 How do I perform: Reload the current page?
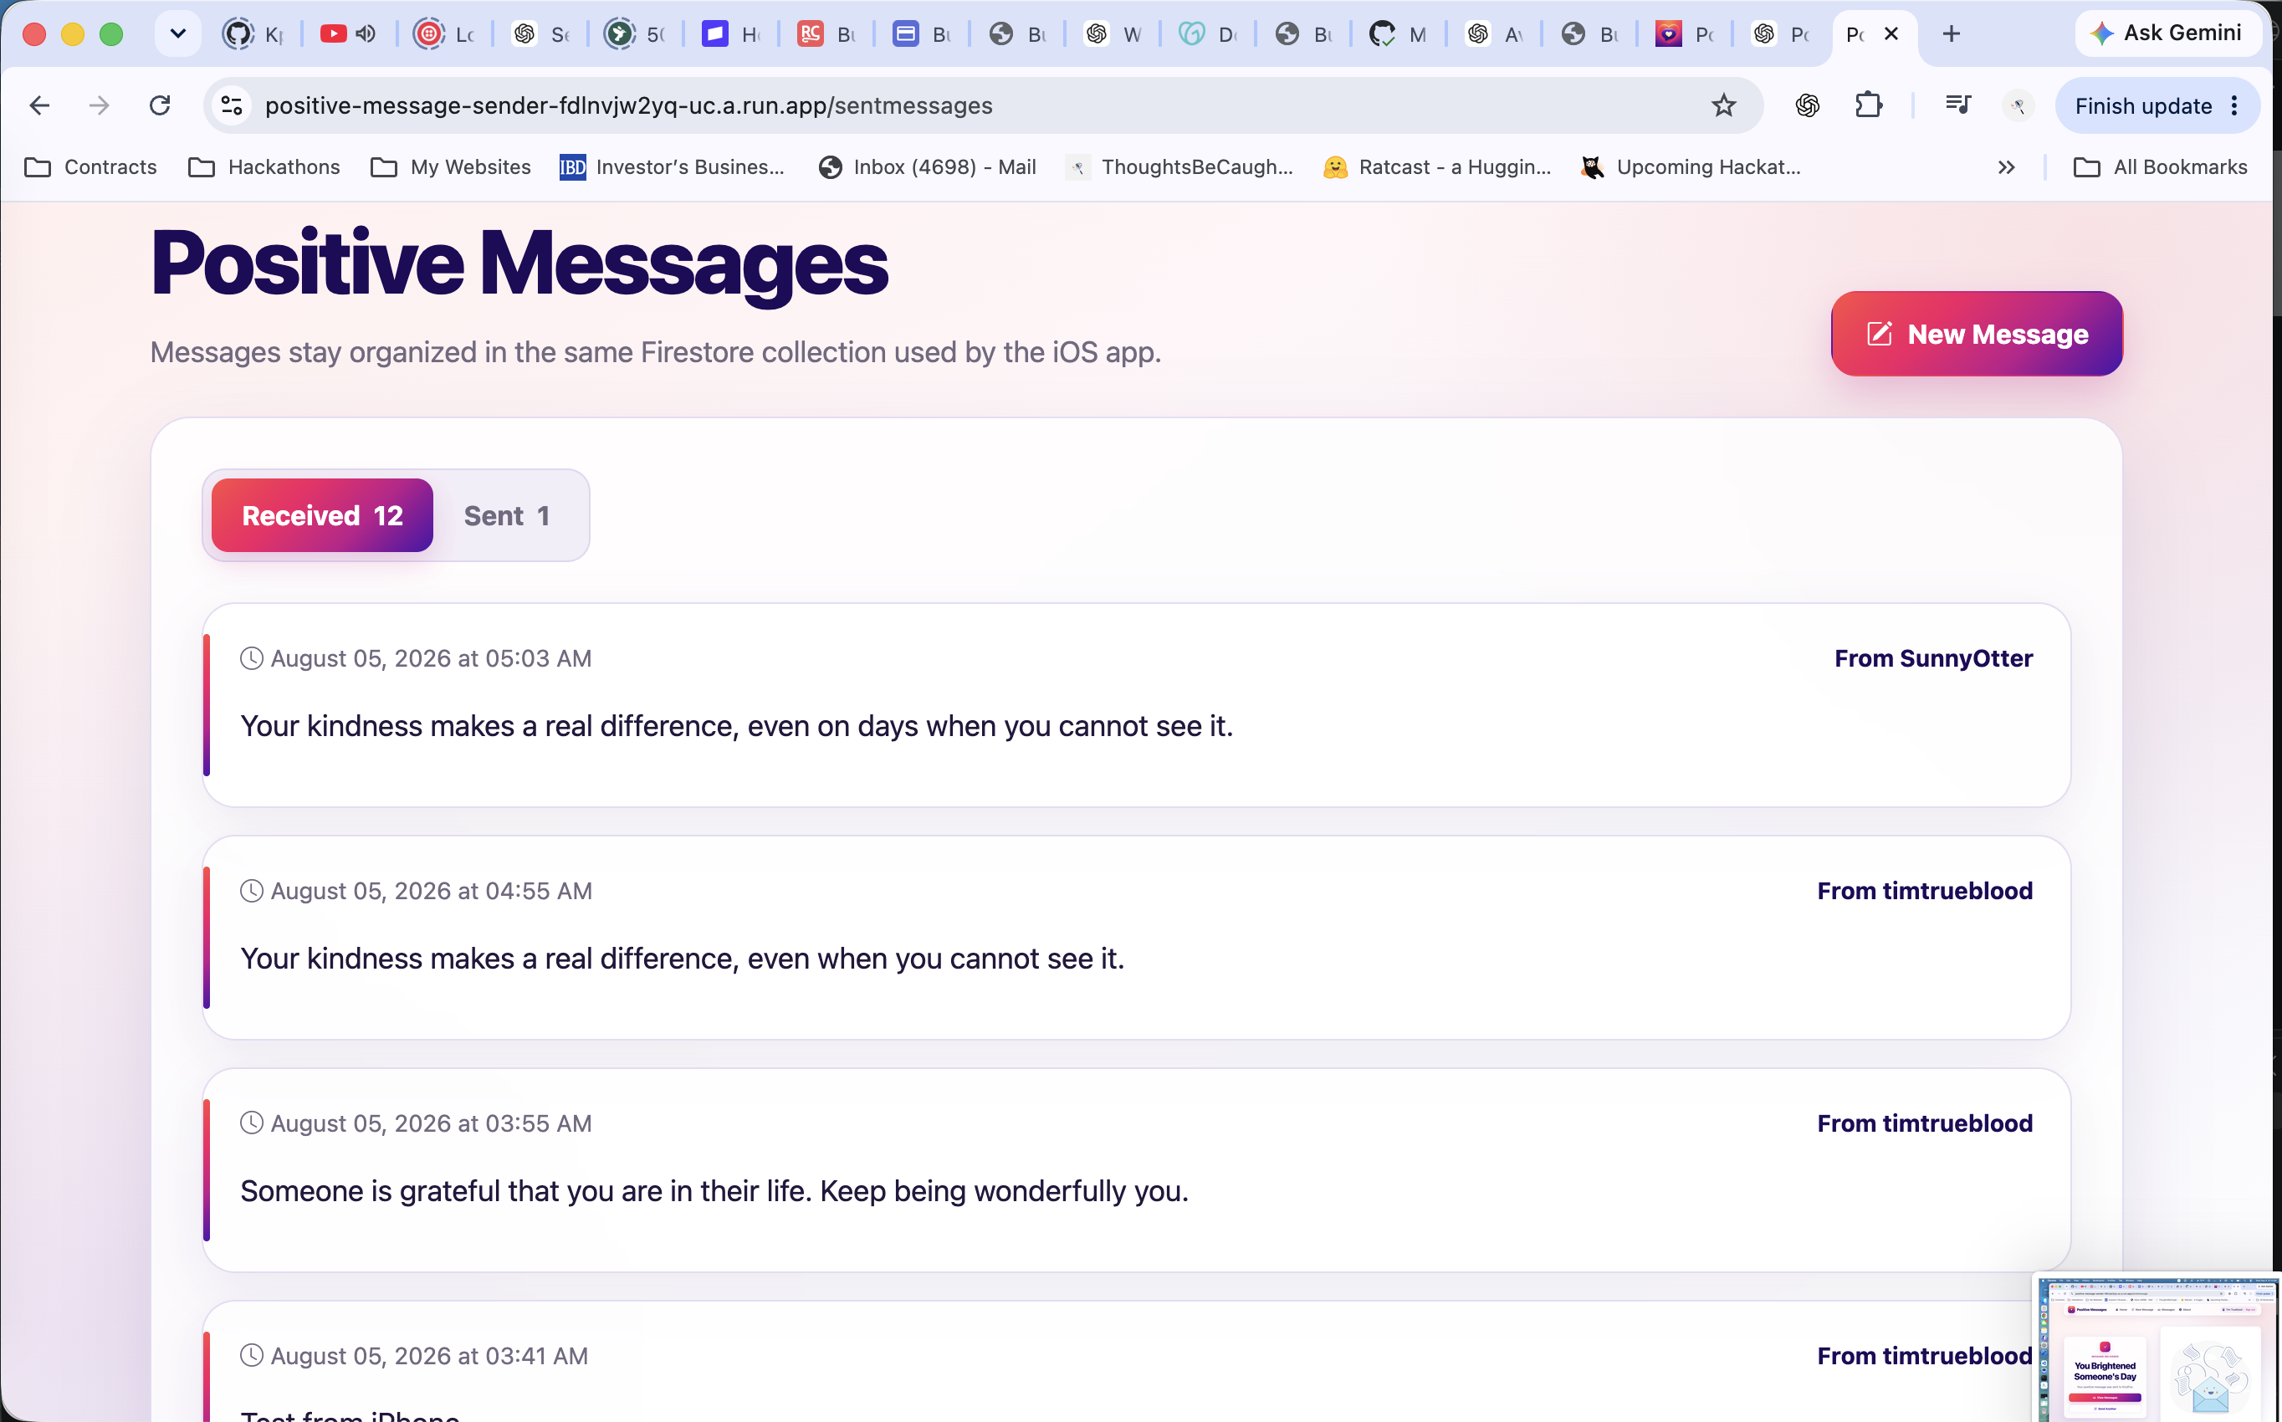click(160, 105)
